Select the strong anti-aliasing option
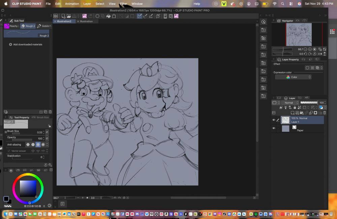The width and height of the screenshot is (337, 219). (43, 145)
